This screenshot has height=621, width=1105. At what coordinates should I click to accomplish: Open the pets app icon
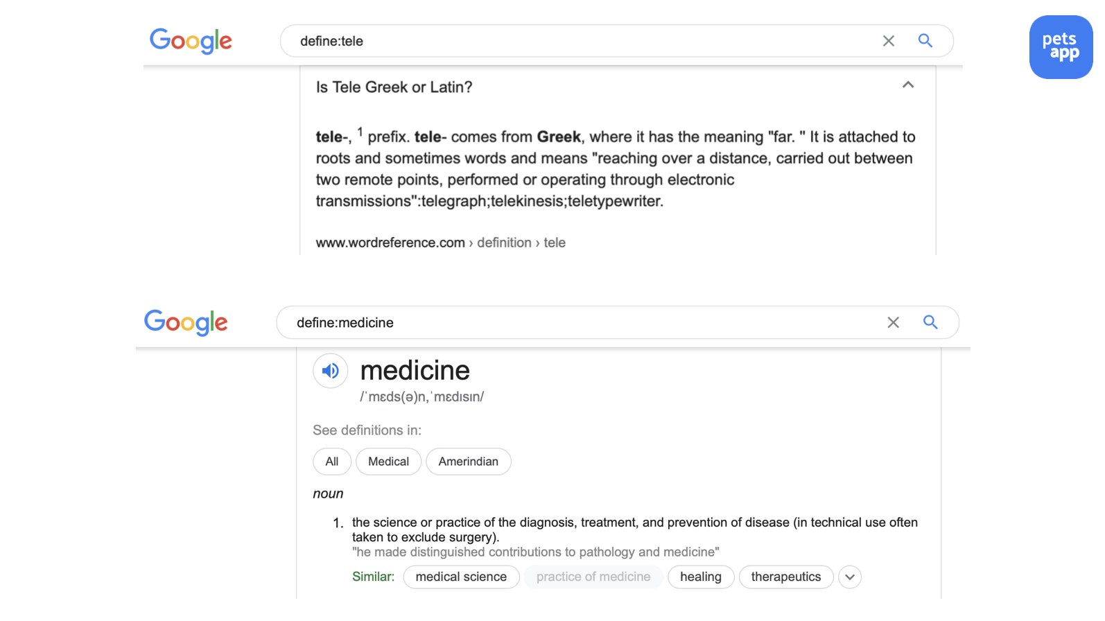[1060, 47]
